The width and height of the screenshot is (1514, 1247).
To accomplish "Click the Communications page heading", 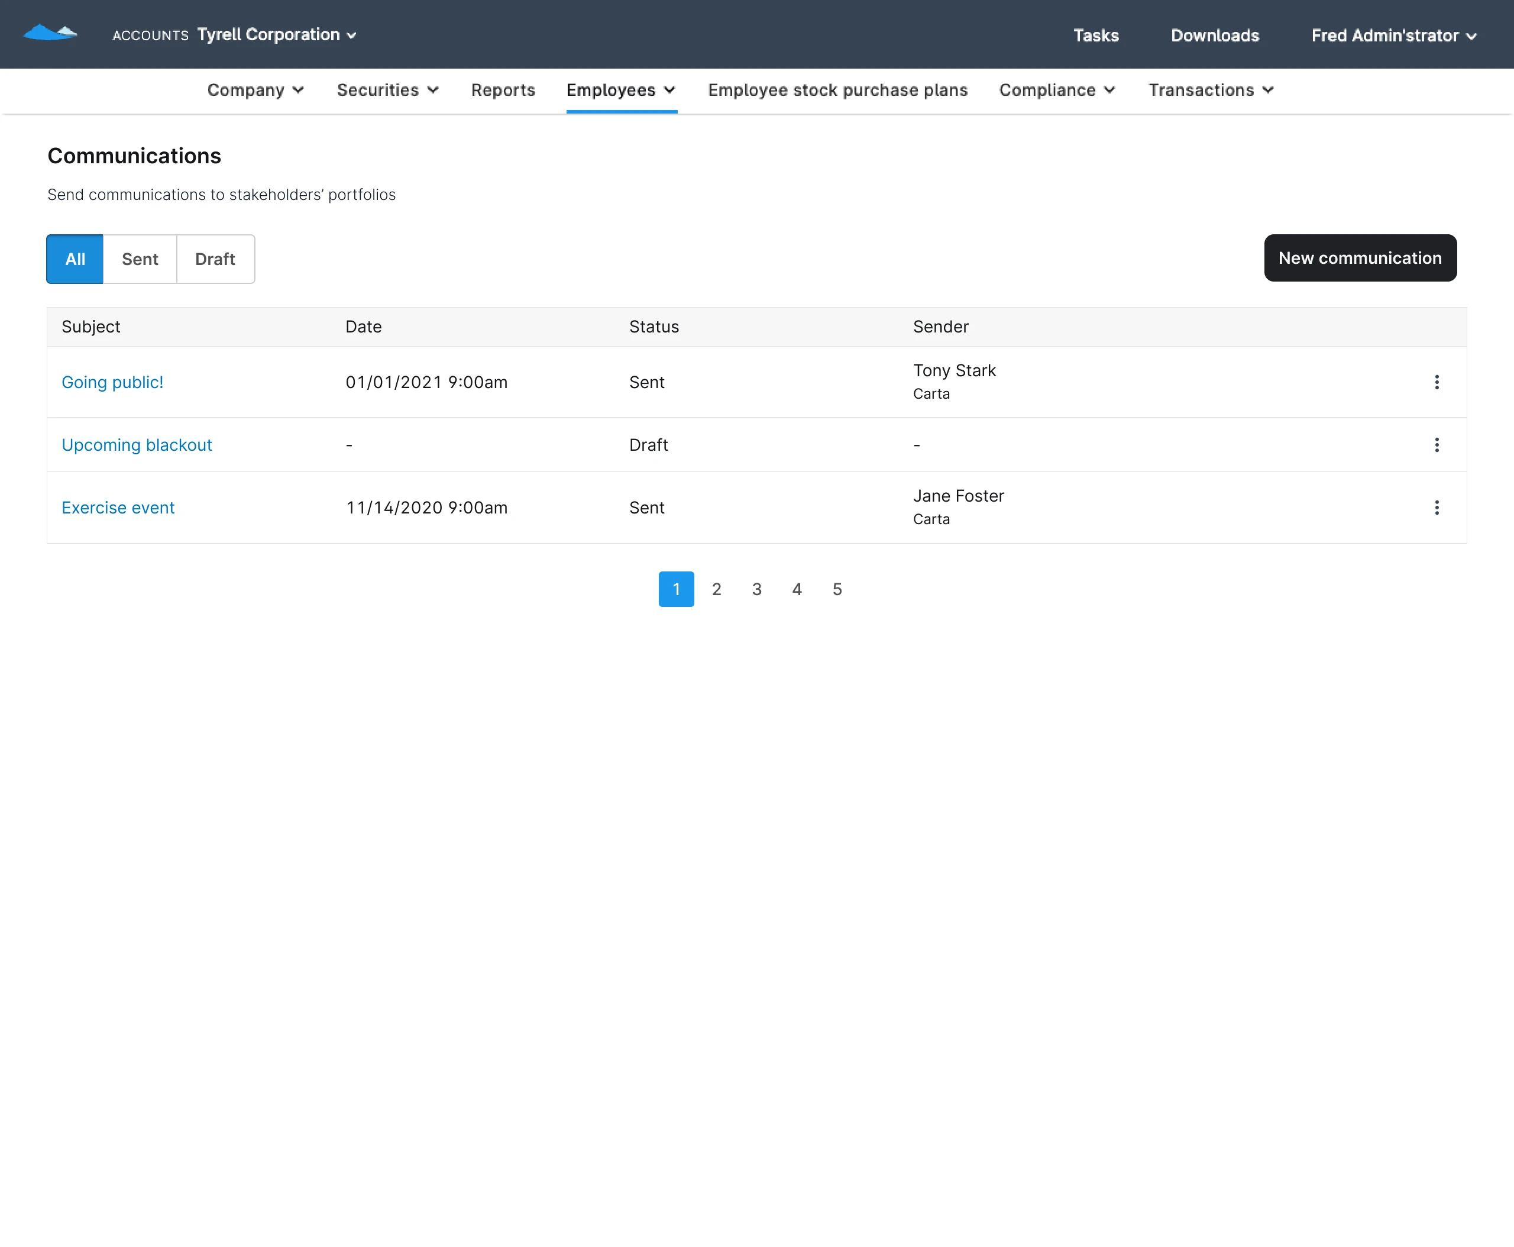I will pos(134,156).
